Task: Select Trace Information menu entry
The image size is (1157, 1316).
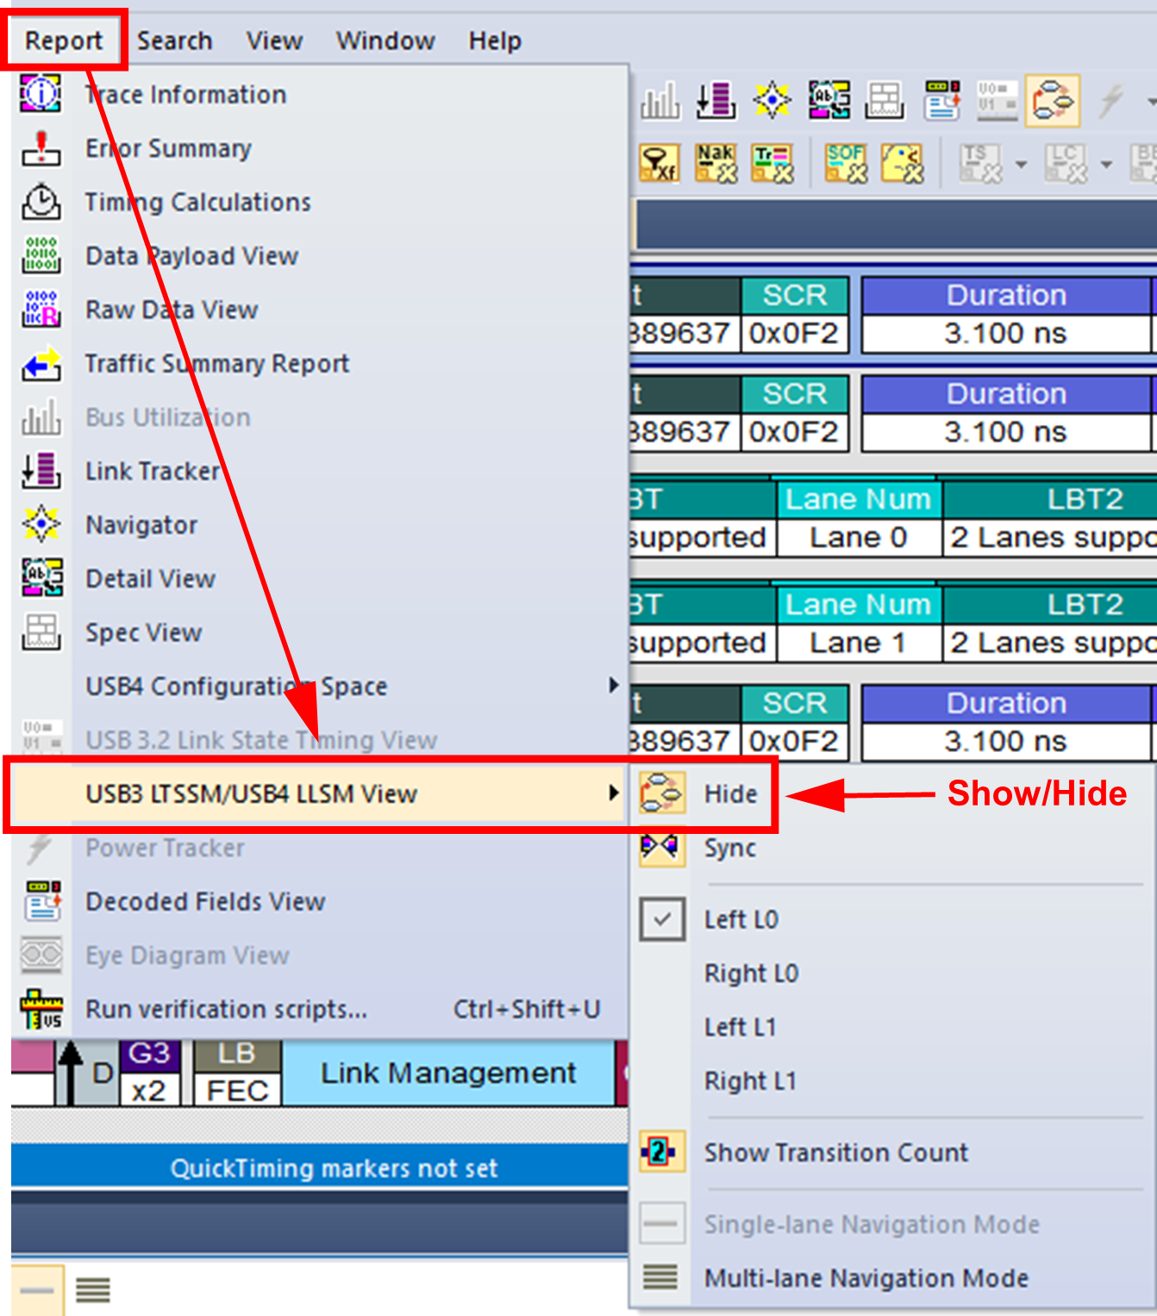Action: pos(319,94)
